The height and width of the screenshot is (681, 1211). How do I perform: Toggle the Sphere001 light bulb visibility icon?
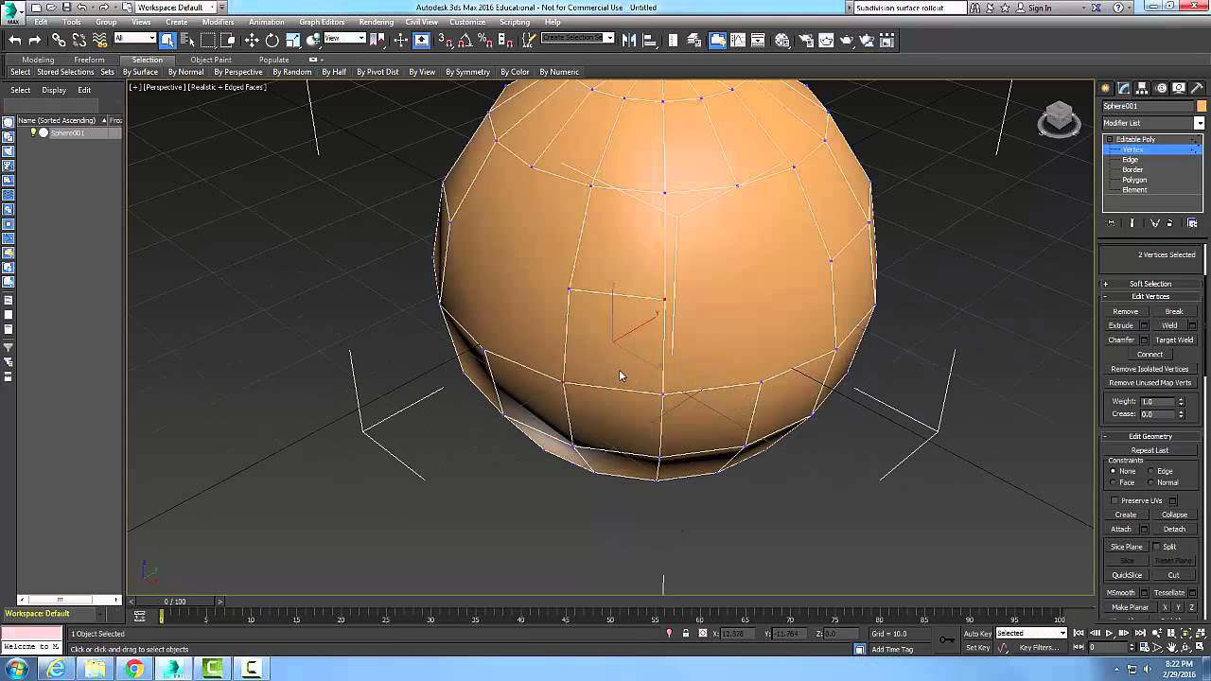tap(33, 132)
